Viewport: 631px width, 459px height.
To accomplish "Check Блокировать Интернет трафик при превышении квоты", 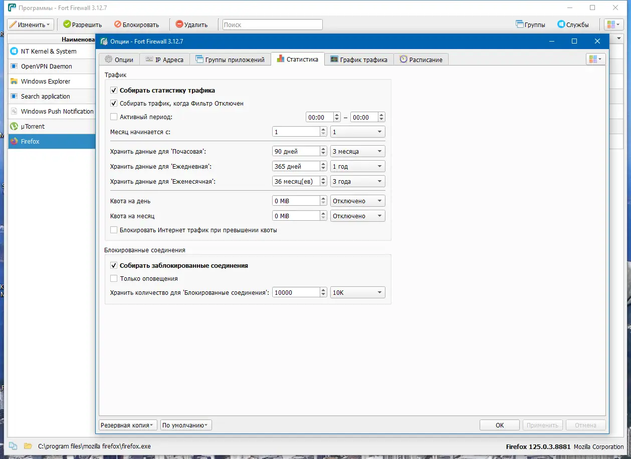I will point(114,230).
